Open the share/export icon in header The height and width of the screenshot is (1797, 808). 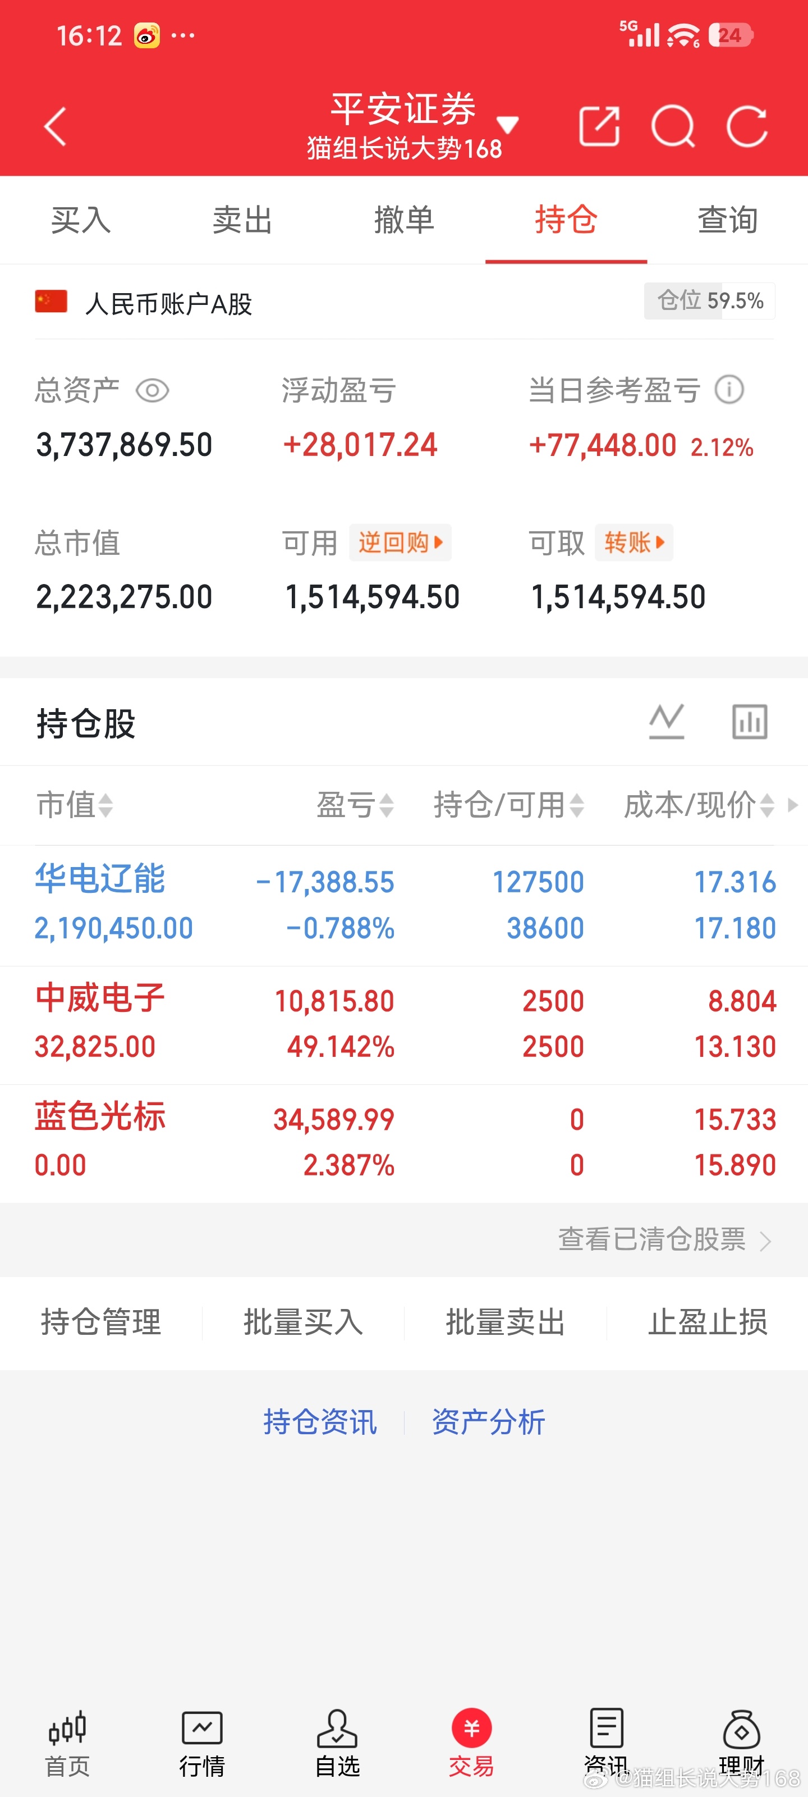[600, 126]
